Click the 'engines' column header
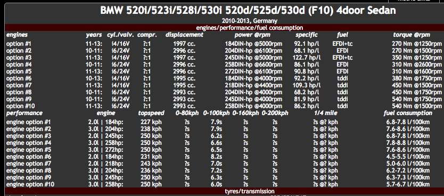The image size is (444, 196). click(17, 35)
